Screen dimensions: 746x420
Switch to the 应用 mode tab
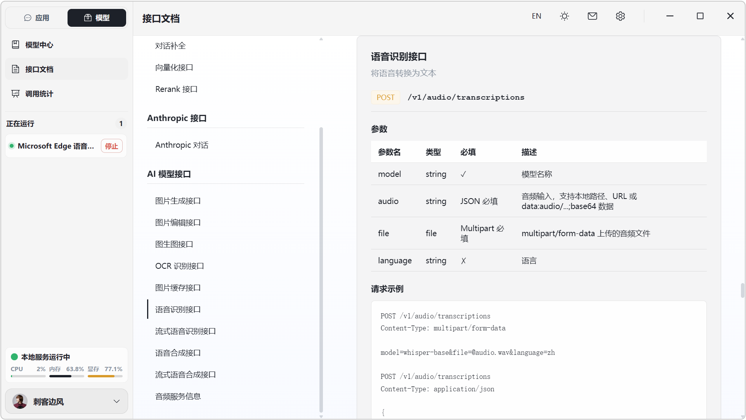click(x=37, y=18)
